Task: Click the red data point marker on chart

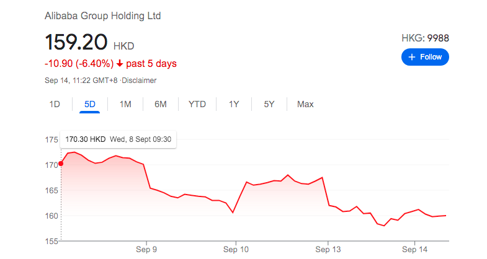Action: pos(61,164)
